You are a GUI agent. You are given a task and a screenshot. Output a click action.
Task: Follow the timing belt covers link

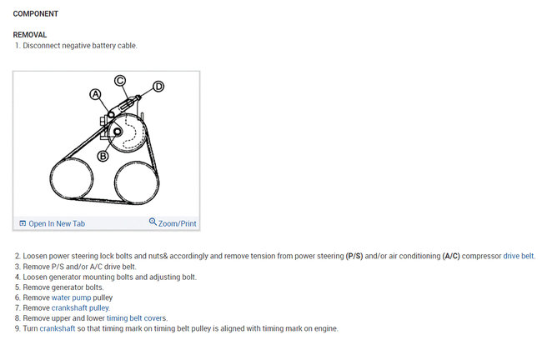click(136, 318)
